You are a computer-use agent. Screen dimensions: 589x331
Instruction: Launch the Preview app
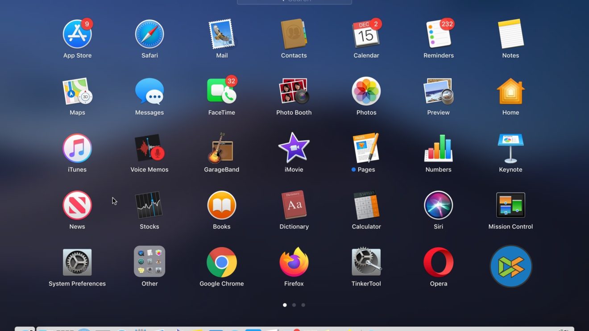439,91
